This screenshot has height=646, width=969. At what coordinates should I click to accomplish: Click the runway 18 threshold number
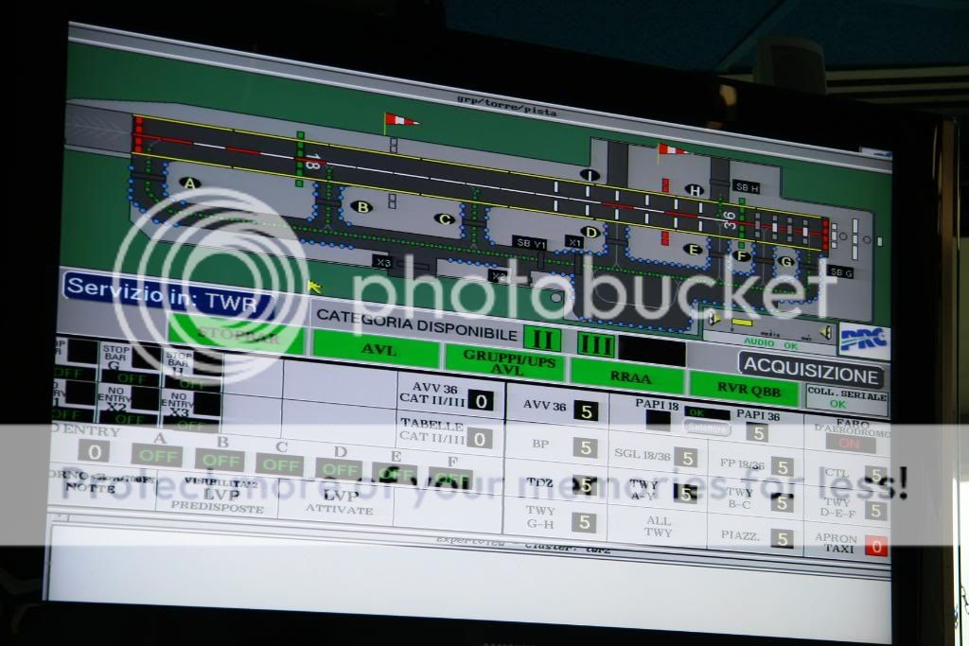coord(313,162)
